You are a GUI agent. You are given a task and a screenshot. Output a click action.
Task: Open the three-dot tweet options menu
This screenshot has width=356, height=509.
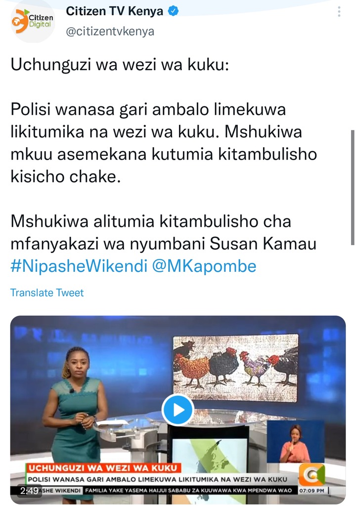pos(339,12)
